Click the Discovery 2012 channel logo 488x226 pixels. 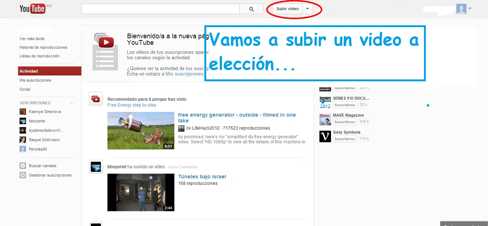325,102
